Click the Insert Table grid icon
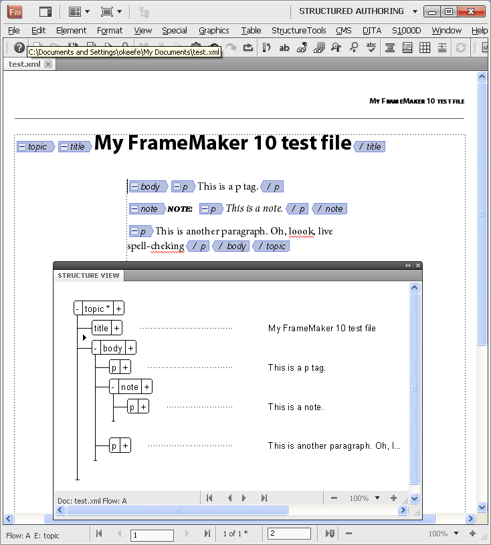Viewport: 491px width, 545px height. coord(425,47)
